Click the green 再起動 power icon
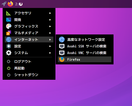This screenshot has width=132, height=106. pos(9,68)
